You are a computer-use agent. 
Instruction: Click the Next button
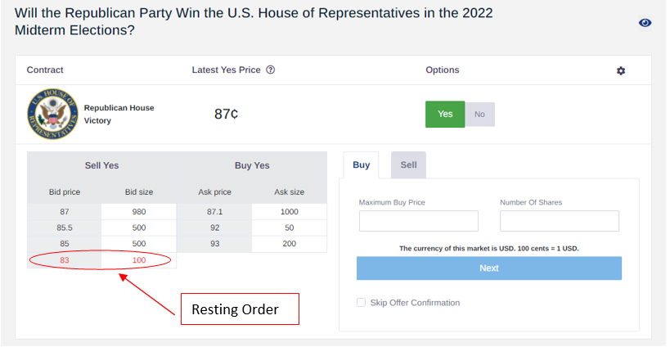[x=489, y=268]
